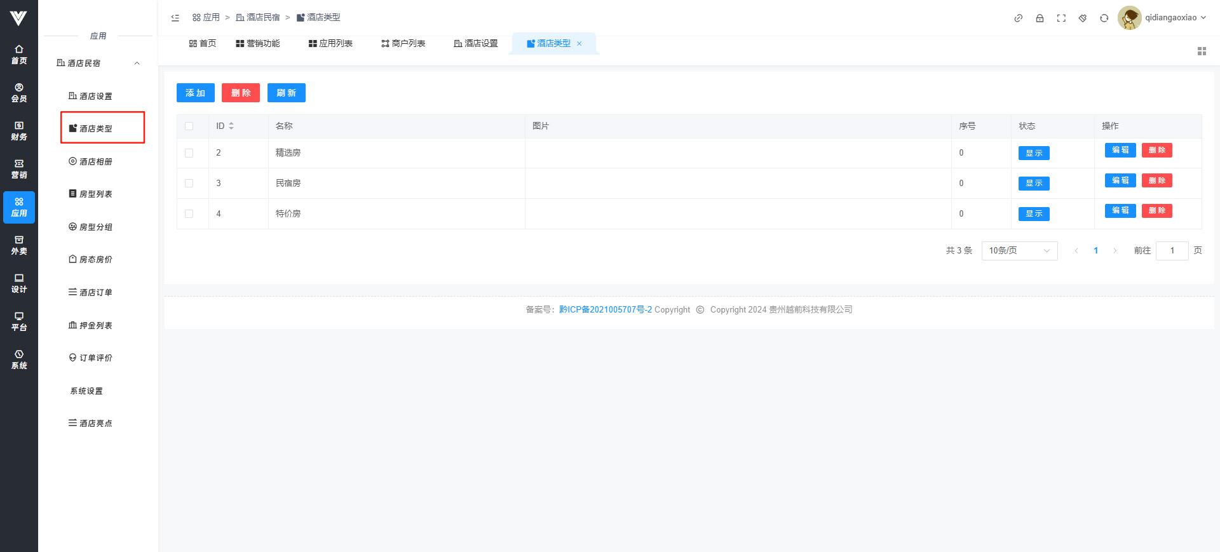Click the link icon in top header
This screenshot has width=1220, height=552.
coord(1018,18)
